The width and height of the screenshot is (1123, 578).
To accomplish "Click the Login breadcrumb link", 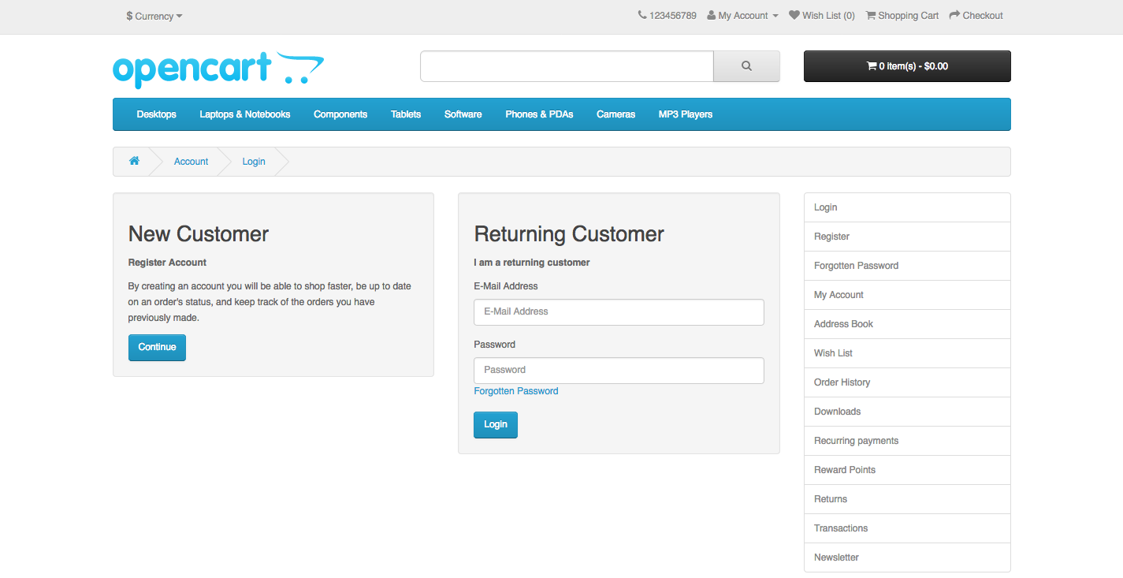I will coord(254,162).
